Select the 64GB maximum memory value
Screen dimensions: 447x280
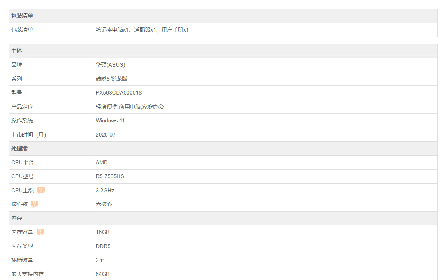pos(102,274)
